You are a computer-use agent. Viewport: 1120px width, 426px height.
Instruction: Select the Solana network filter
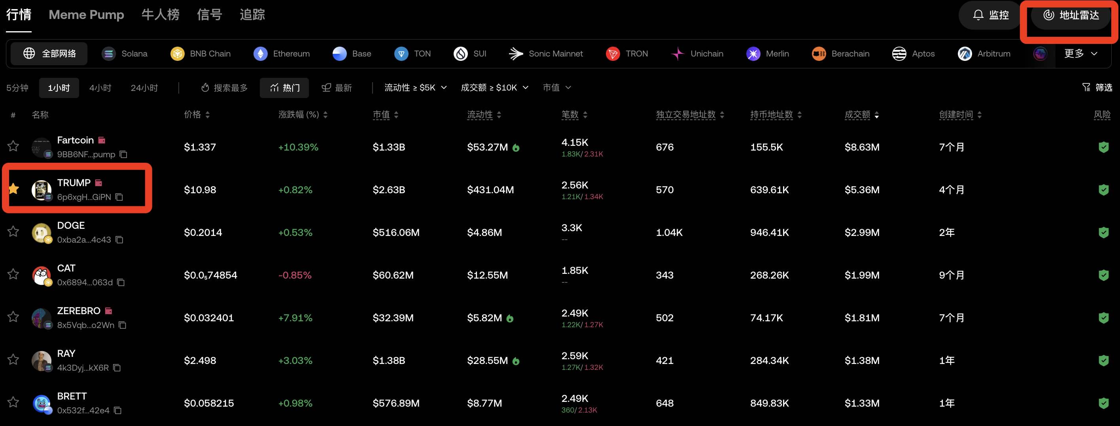[x=125, y=54]
